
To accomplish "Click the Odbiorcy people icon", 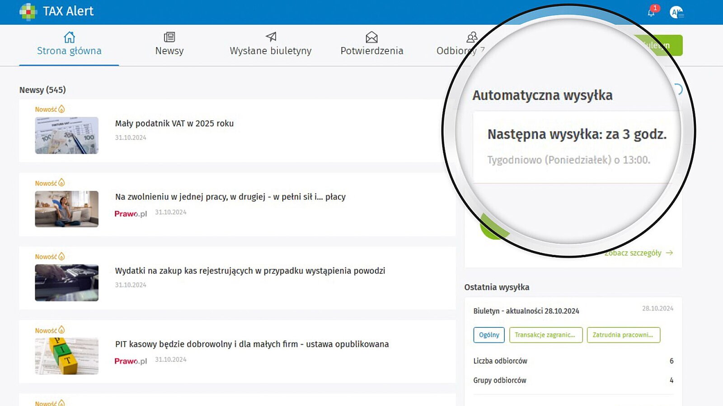I will point(472,37).
